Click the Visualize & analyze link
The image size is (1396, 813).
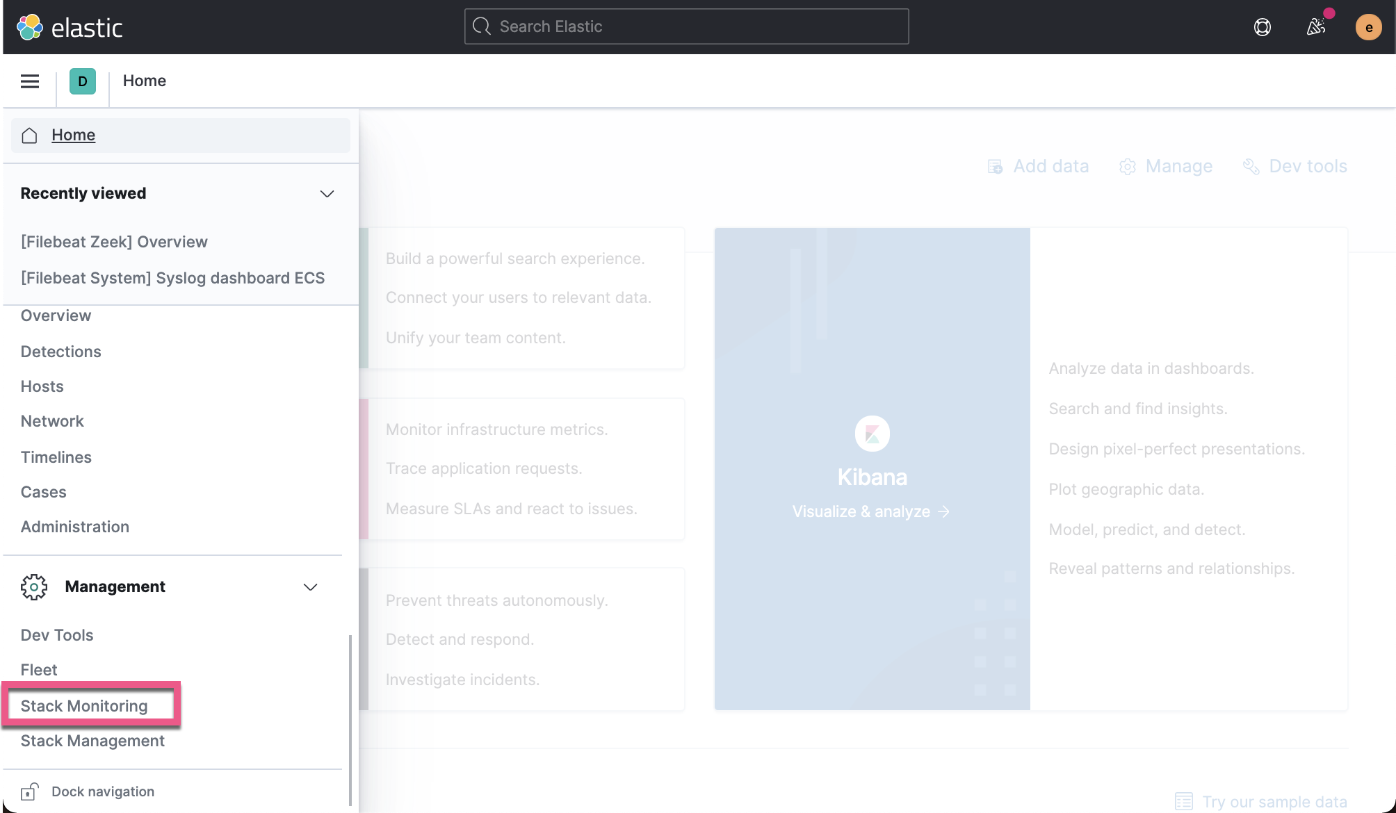pyautogui.click(x=871, y=511)
